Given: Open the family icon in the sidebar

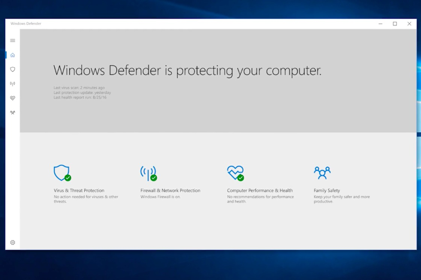Looking at the screenshot, I should coord(12,113).
